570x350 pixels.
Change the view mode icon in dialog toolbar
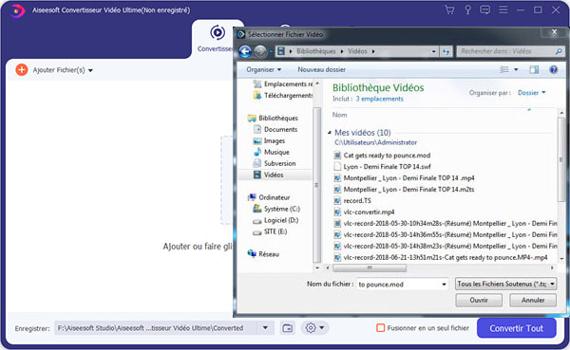tap(504, 69)
